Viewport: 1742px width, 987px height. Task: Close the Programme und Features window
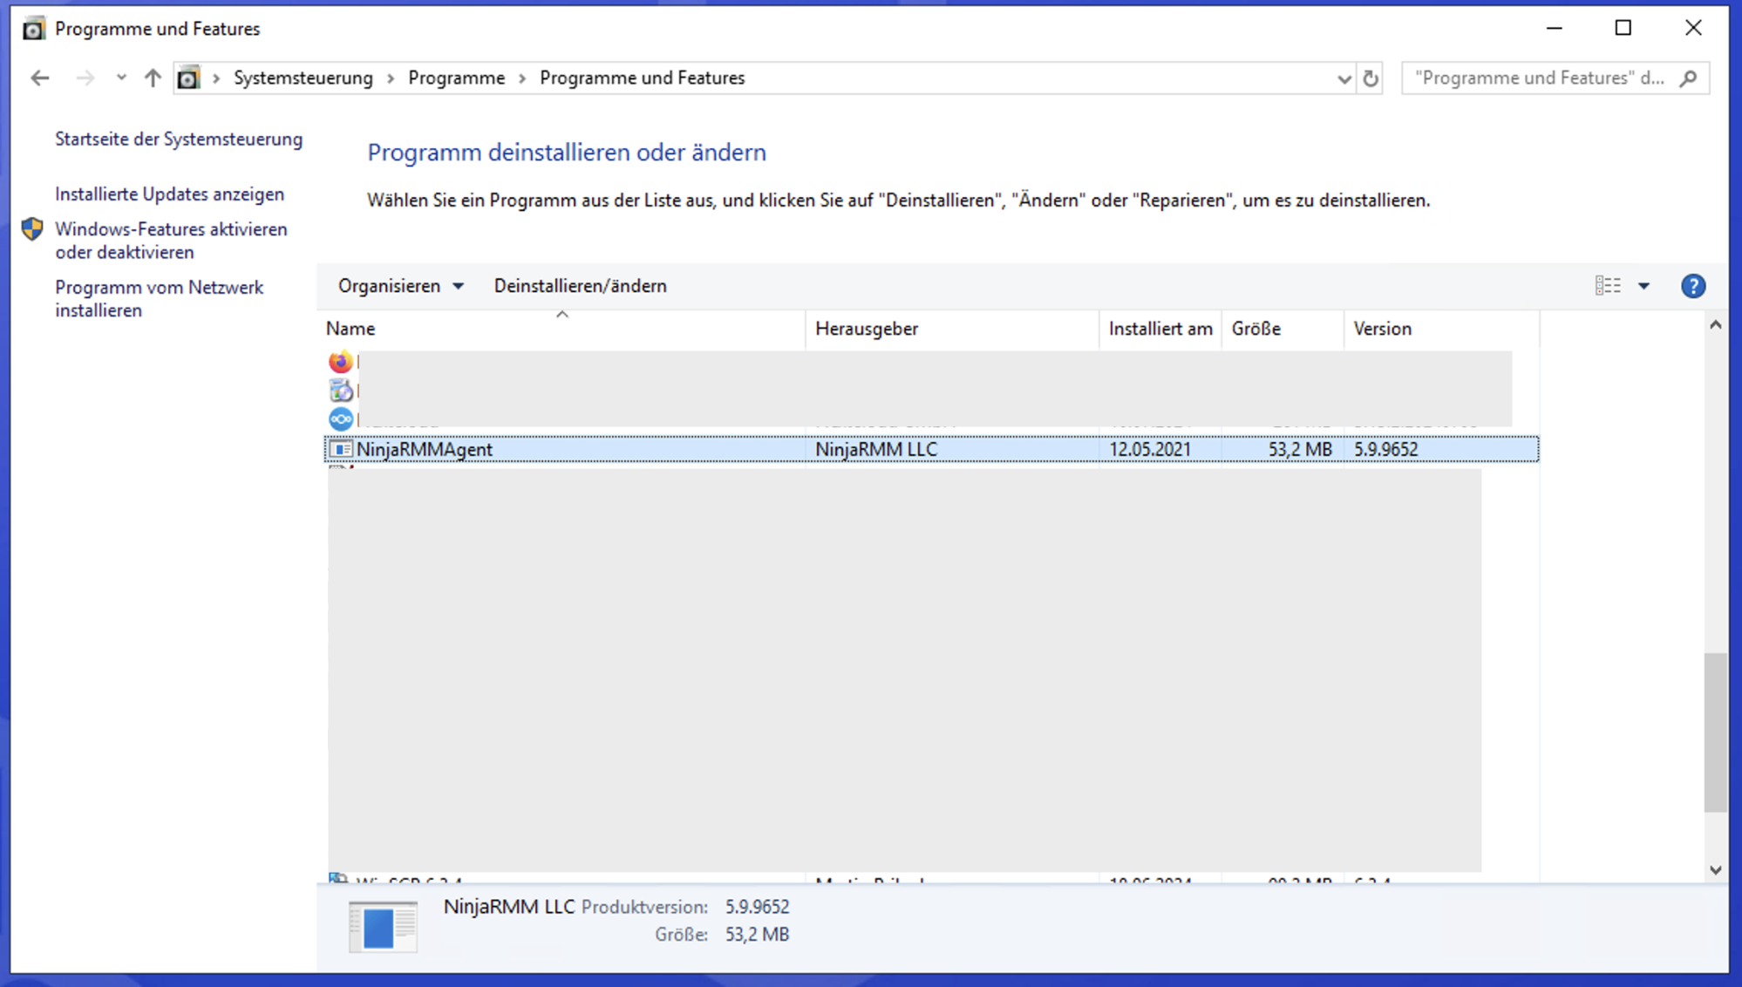[x=1693, y=28]
